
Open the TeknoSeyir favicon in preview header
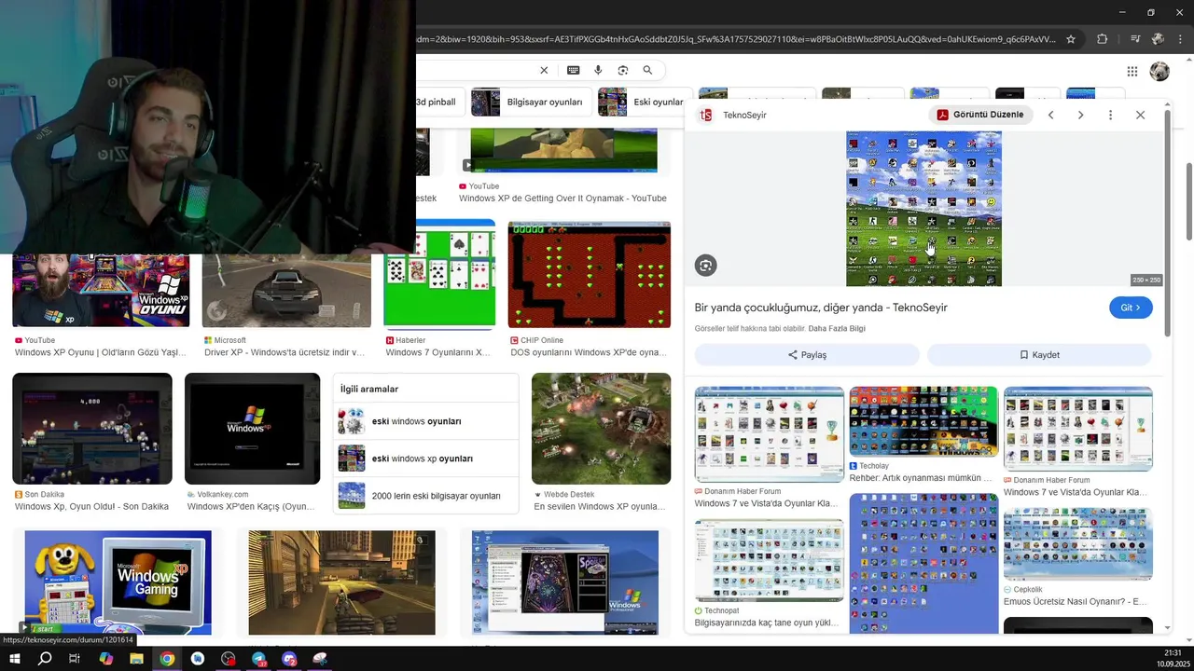click(x=706, y=115)
